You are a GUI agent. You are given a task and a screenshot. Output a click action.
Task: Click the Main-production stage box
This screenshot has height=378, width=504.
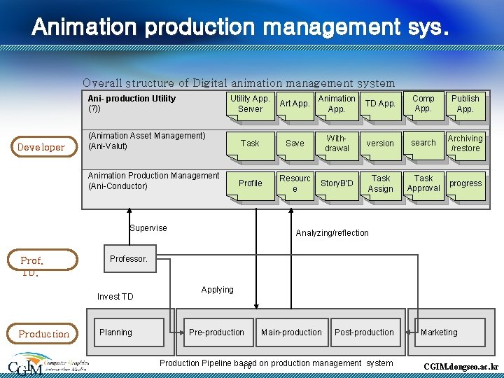pos(292,332)
